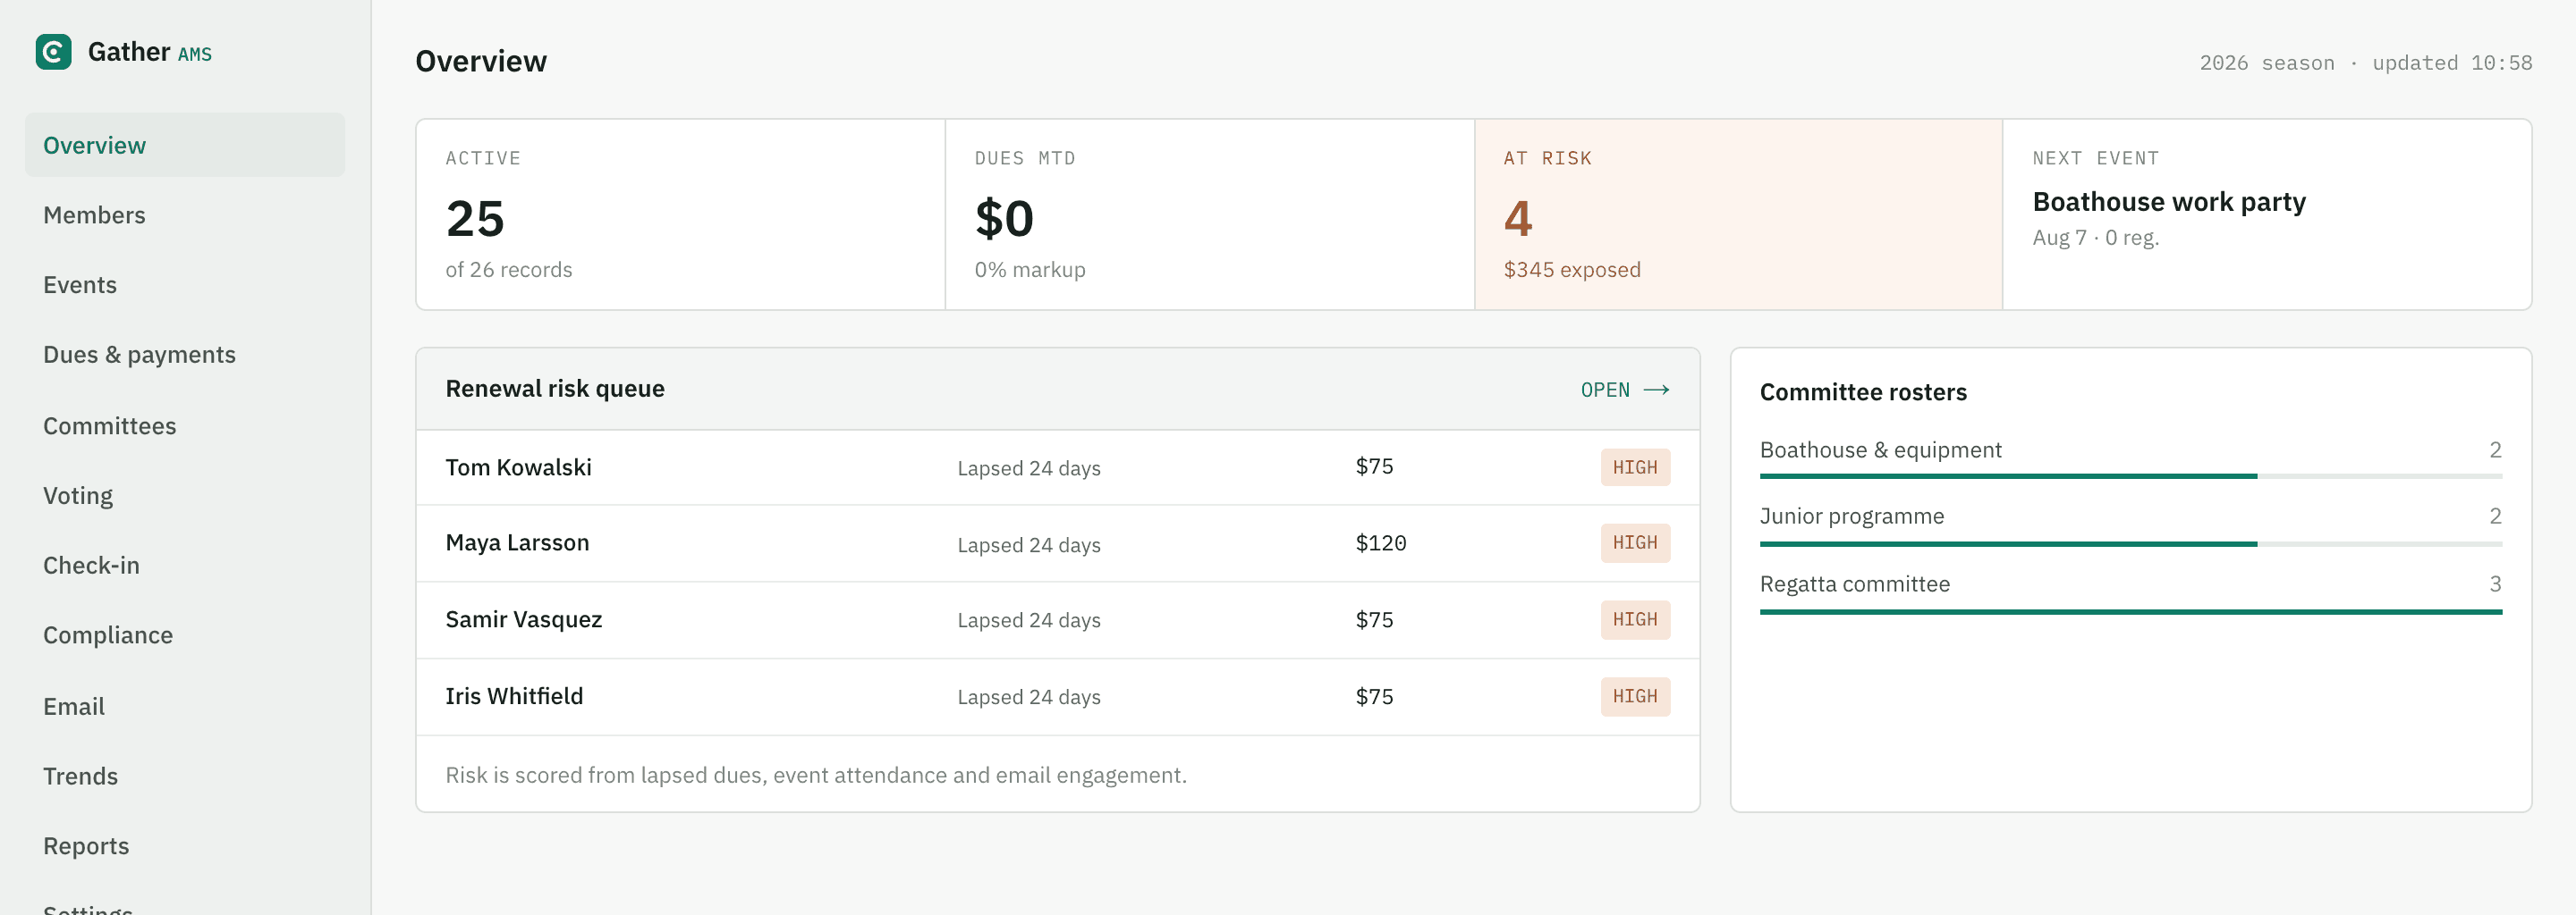2576x915 pixels.
Task: Open Email from the sidebar
Action: 185,706
